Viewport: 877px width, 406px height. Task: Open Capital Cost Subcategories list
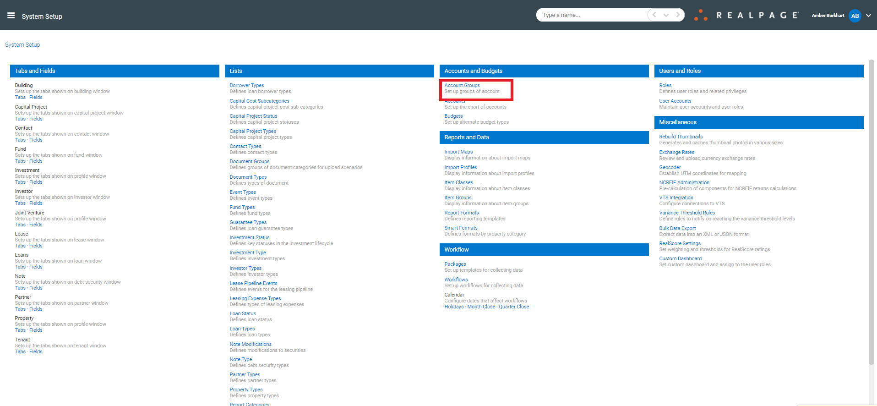pyautogui.click(x=259, y=101)
